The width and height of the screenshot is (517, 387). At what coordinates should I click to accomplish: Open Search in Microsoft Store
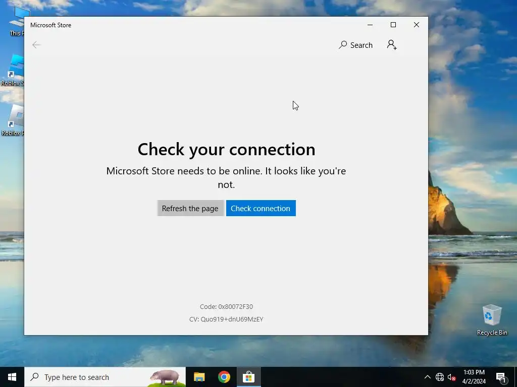356,45
